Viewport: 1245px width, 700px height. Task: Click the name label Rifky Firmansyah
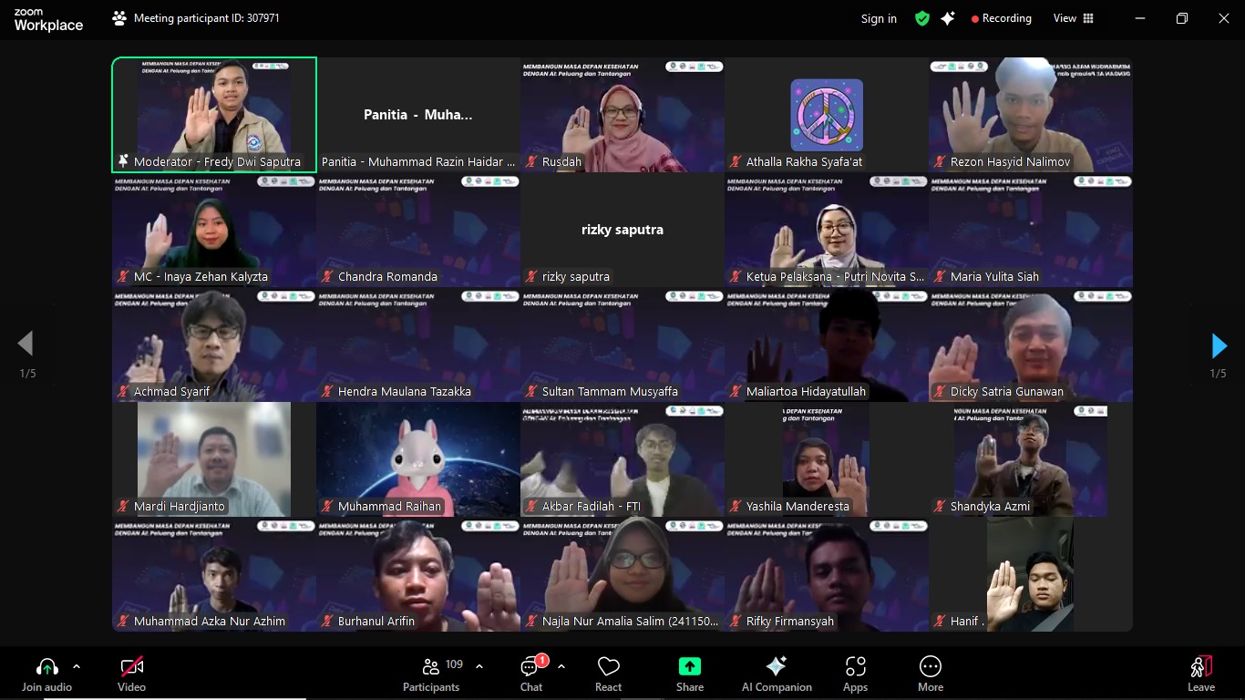tap(790, 621)
